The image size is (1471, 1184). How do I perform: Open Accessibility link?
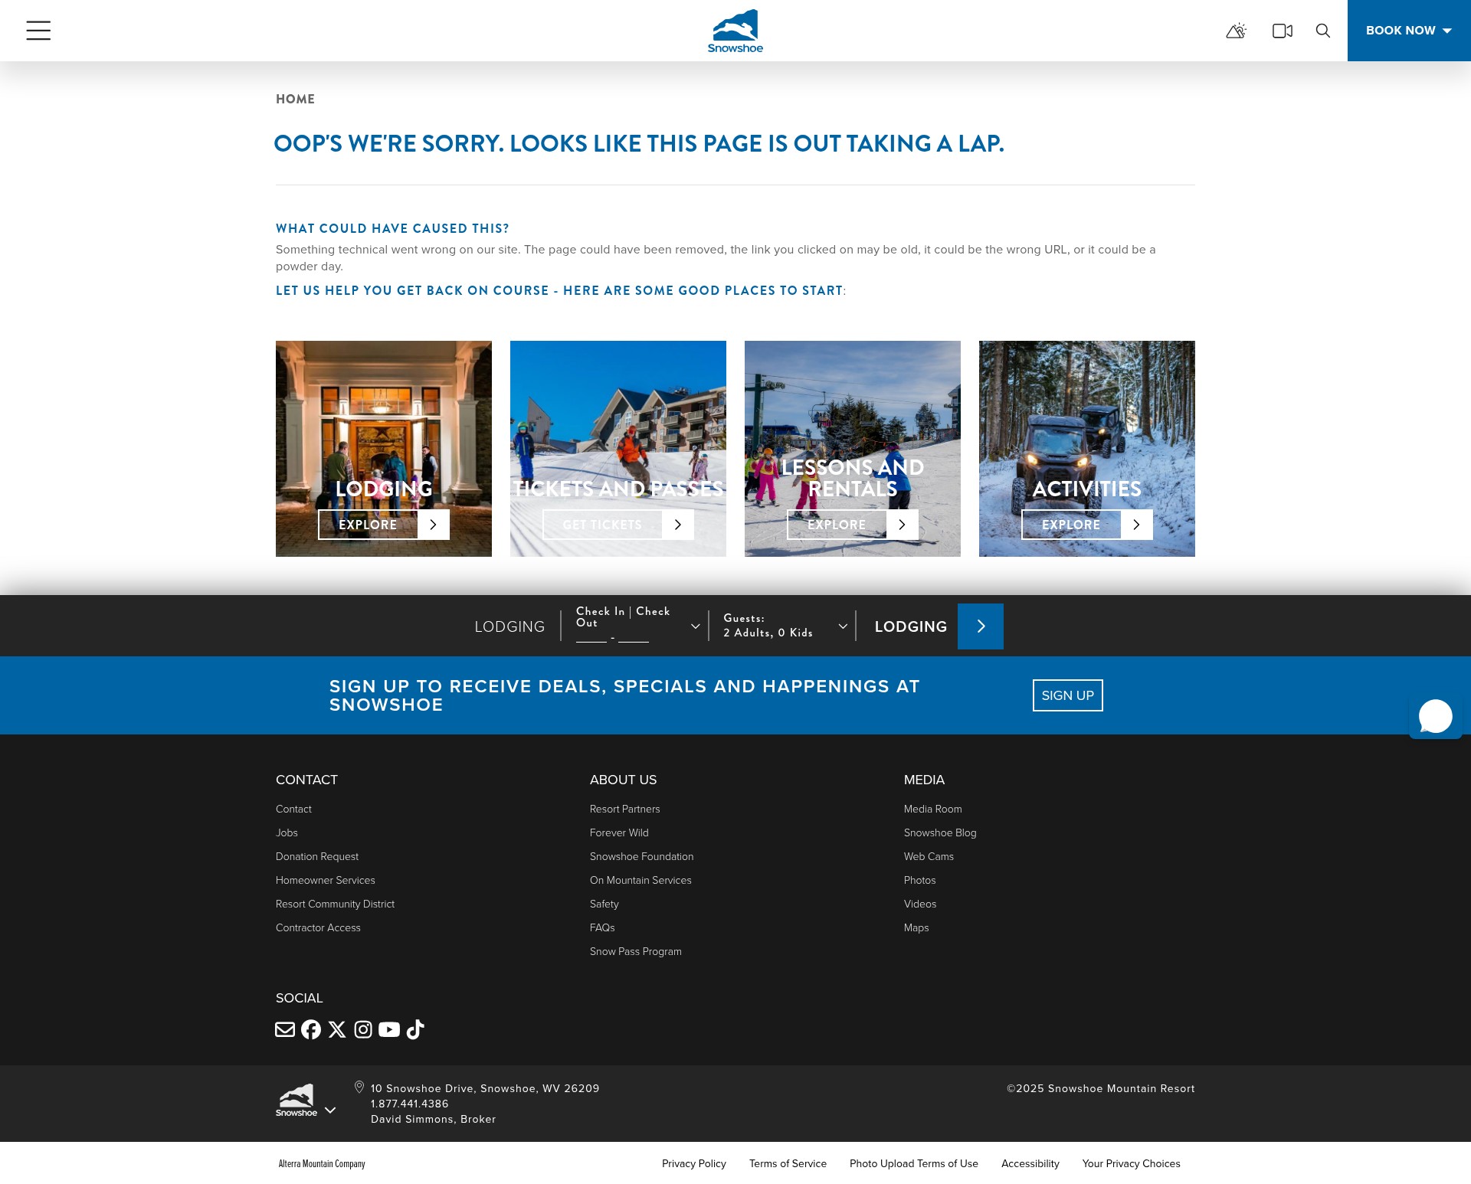pyautogui.click(x=1030, y=1163)
